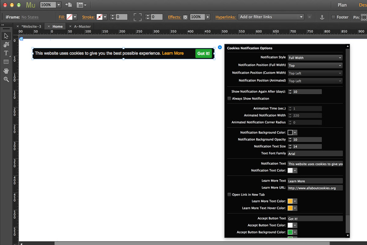Click the Effects label link

[x=175, y=17]
